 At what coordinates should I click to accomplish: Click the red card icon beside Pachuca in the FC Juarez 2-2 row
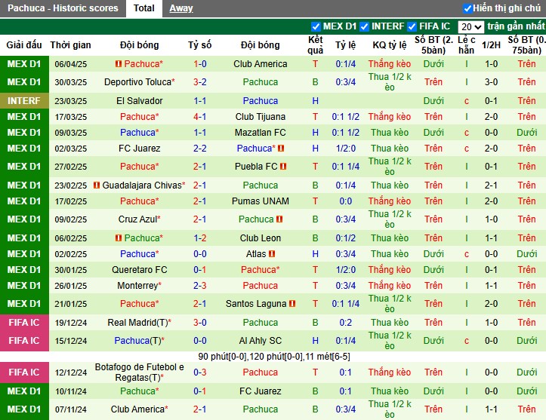pos(281,149)
